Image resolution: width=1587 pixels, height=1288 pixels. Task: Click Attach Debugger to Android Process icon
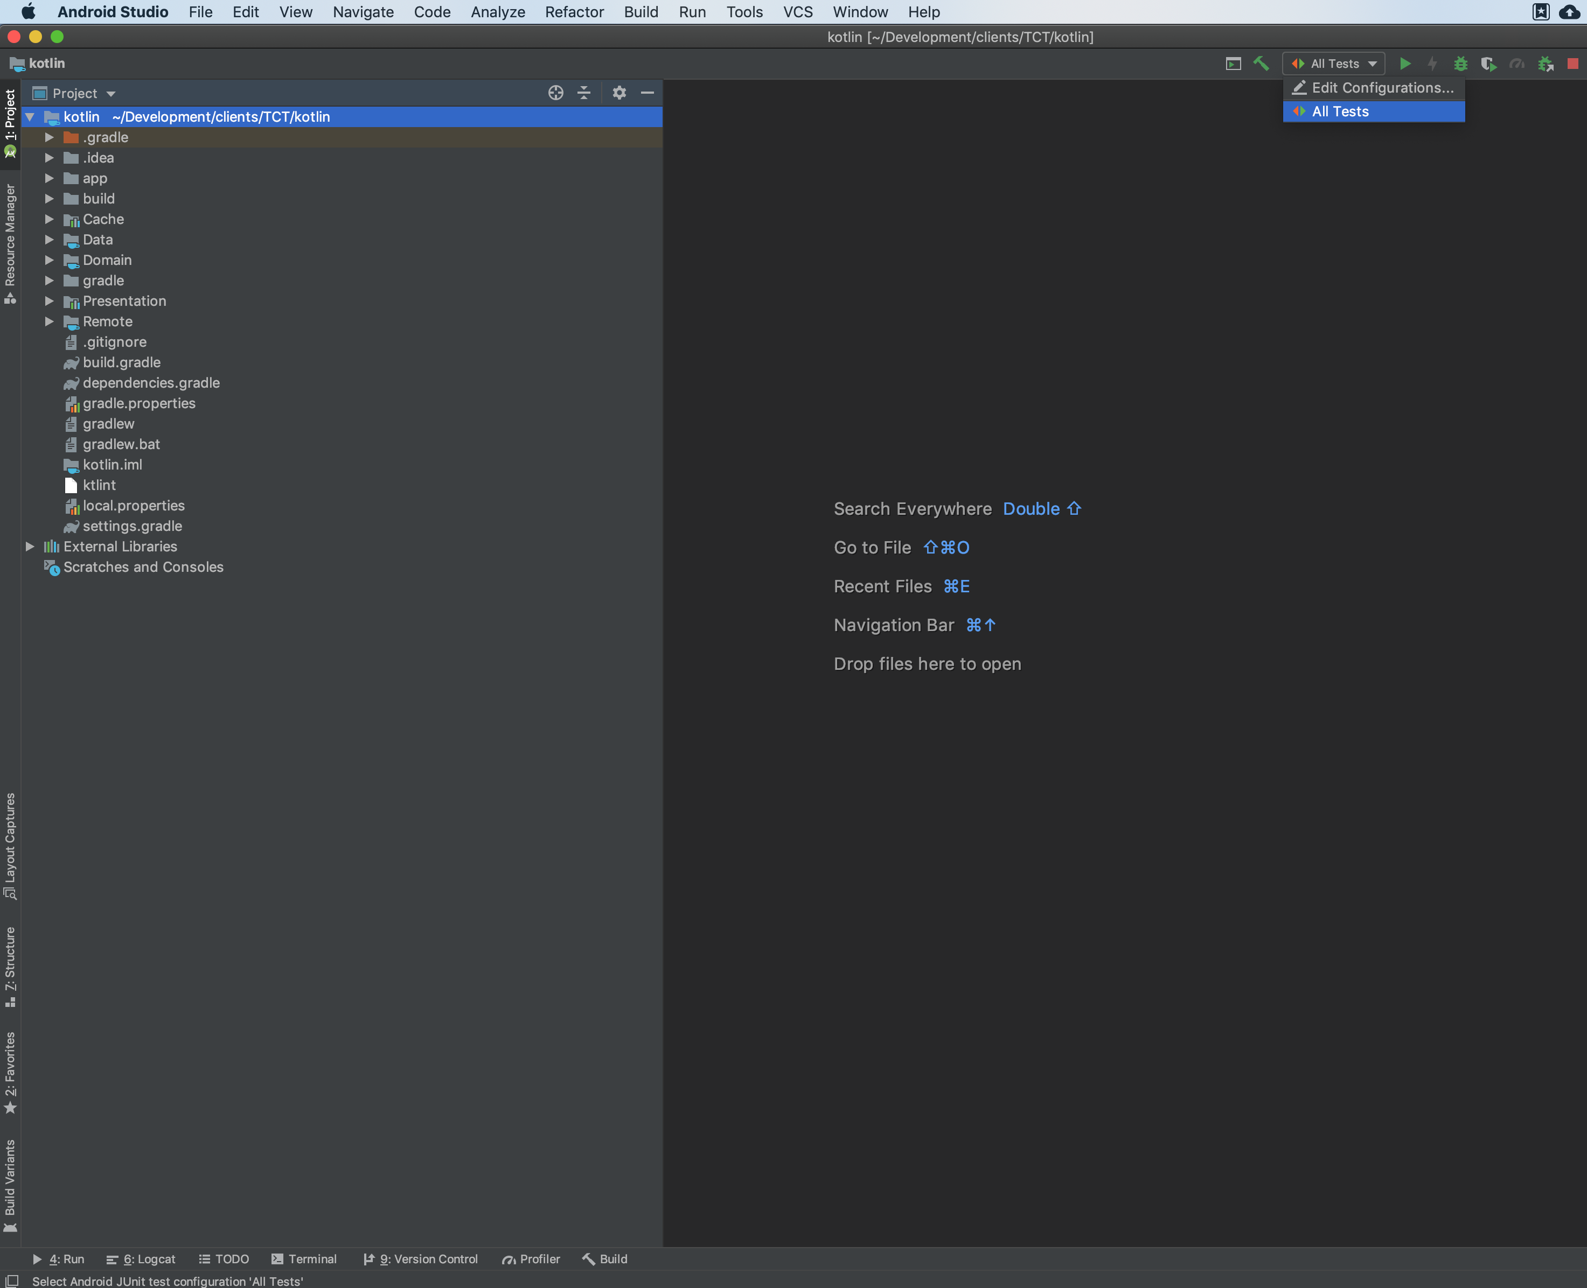pyautogui.click(x=1546, y=64)
